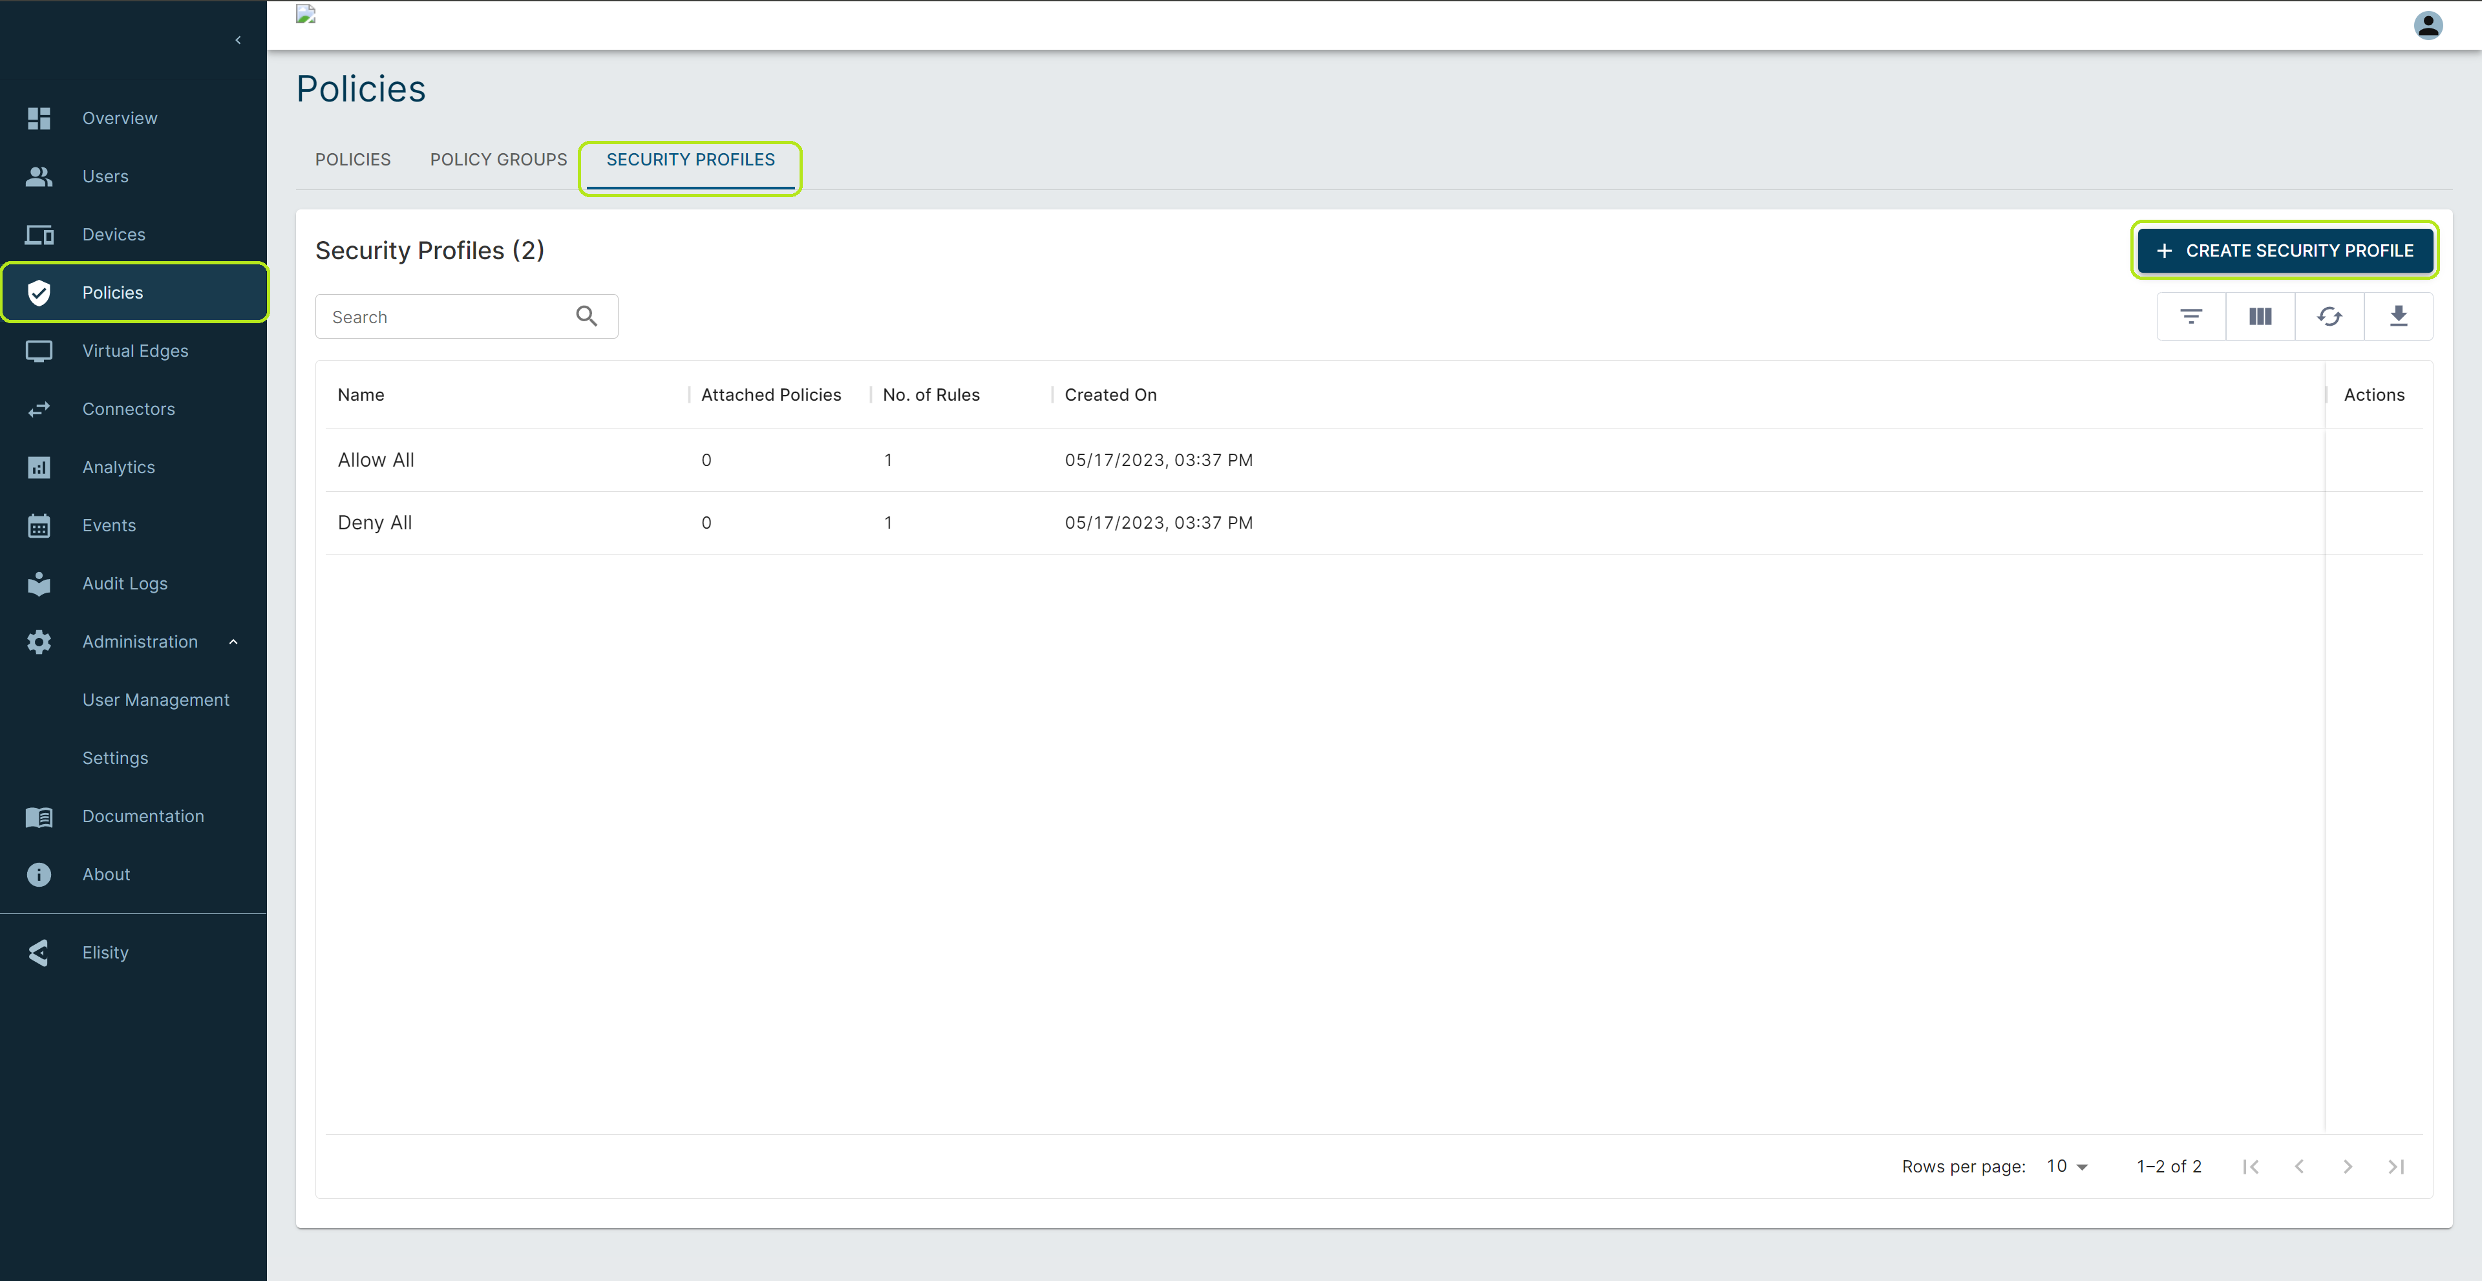Screen dimensions: 2482x1281
Task: Switch to the Policy Groups tab
Action: pos(498,160)
